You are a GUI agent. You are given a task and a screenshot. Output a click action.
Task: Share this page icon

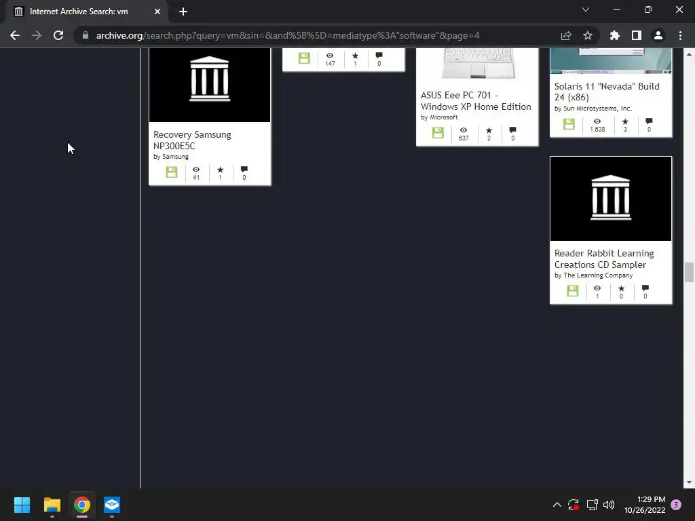(566, 35)
